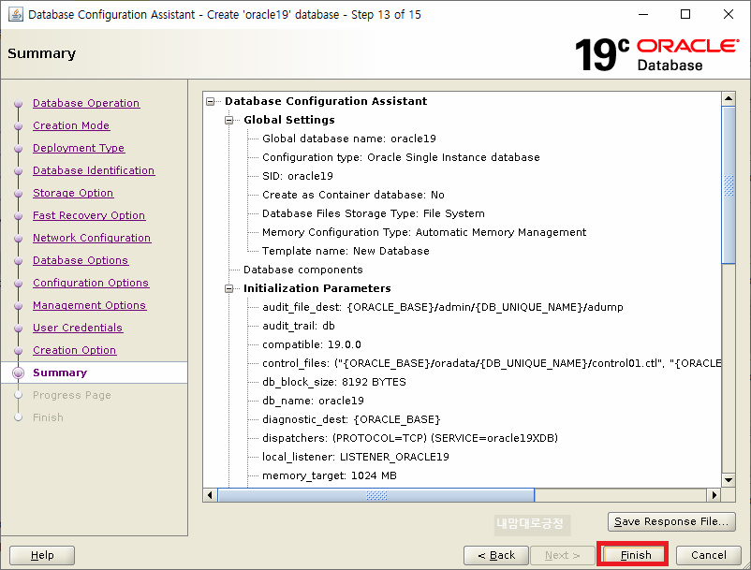Select the 'audit_trail: db' row
Screen dimensions: 751x570
pyautogui.click(x=299, y=326)
